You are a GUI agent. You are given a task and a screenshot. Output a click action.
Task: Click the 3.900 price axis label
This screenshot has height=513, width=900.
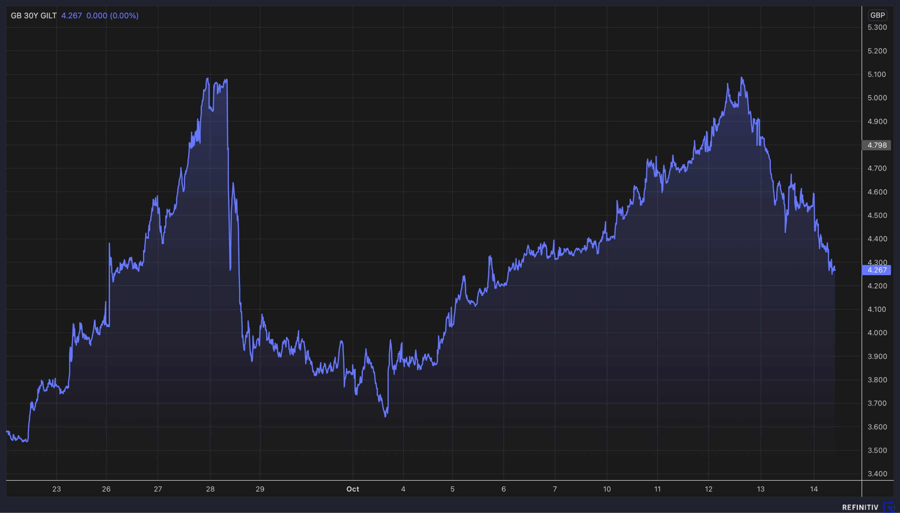(x=877, y=357)
